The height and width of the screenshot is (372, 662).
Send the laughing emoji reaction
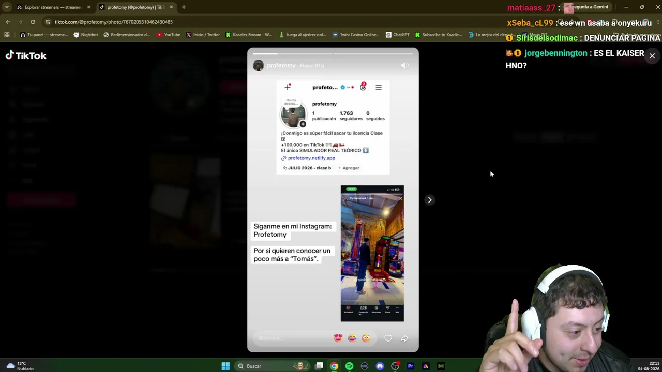pyautogui.click(x=352, y=338)
